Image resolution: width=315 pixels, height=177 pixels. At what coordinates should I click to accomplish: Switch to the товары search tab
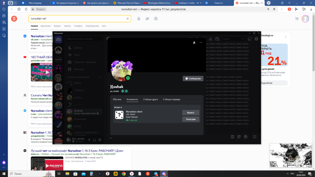78,26
